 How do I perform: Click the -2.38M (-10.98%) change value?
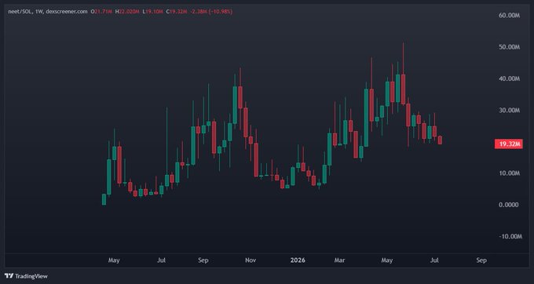(211, 12)
